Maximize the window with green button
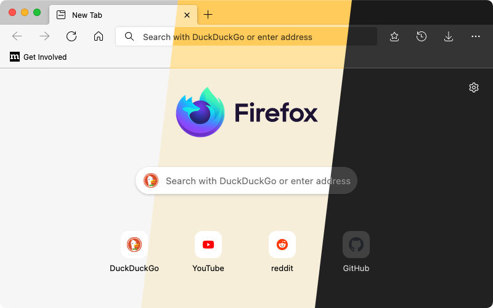Image resolution: width=493 pixels, height=308 pixels. click(37, 12)
